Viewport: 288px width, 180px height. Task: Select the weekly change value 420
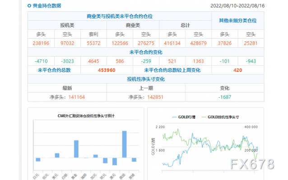(238, 70)
